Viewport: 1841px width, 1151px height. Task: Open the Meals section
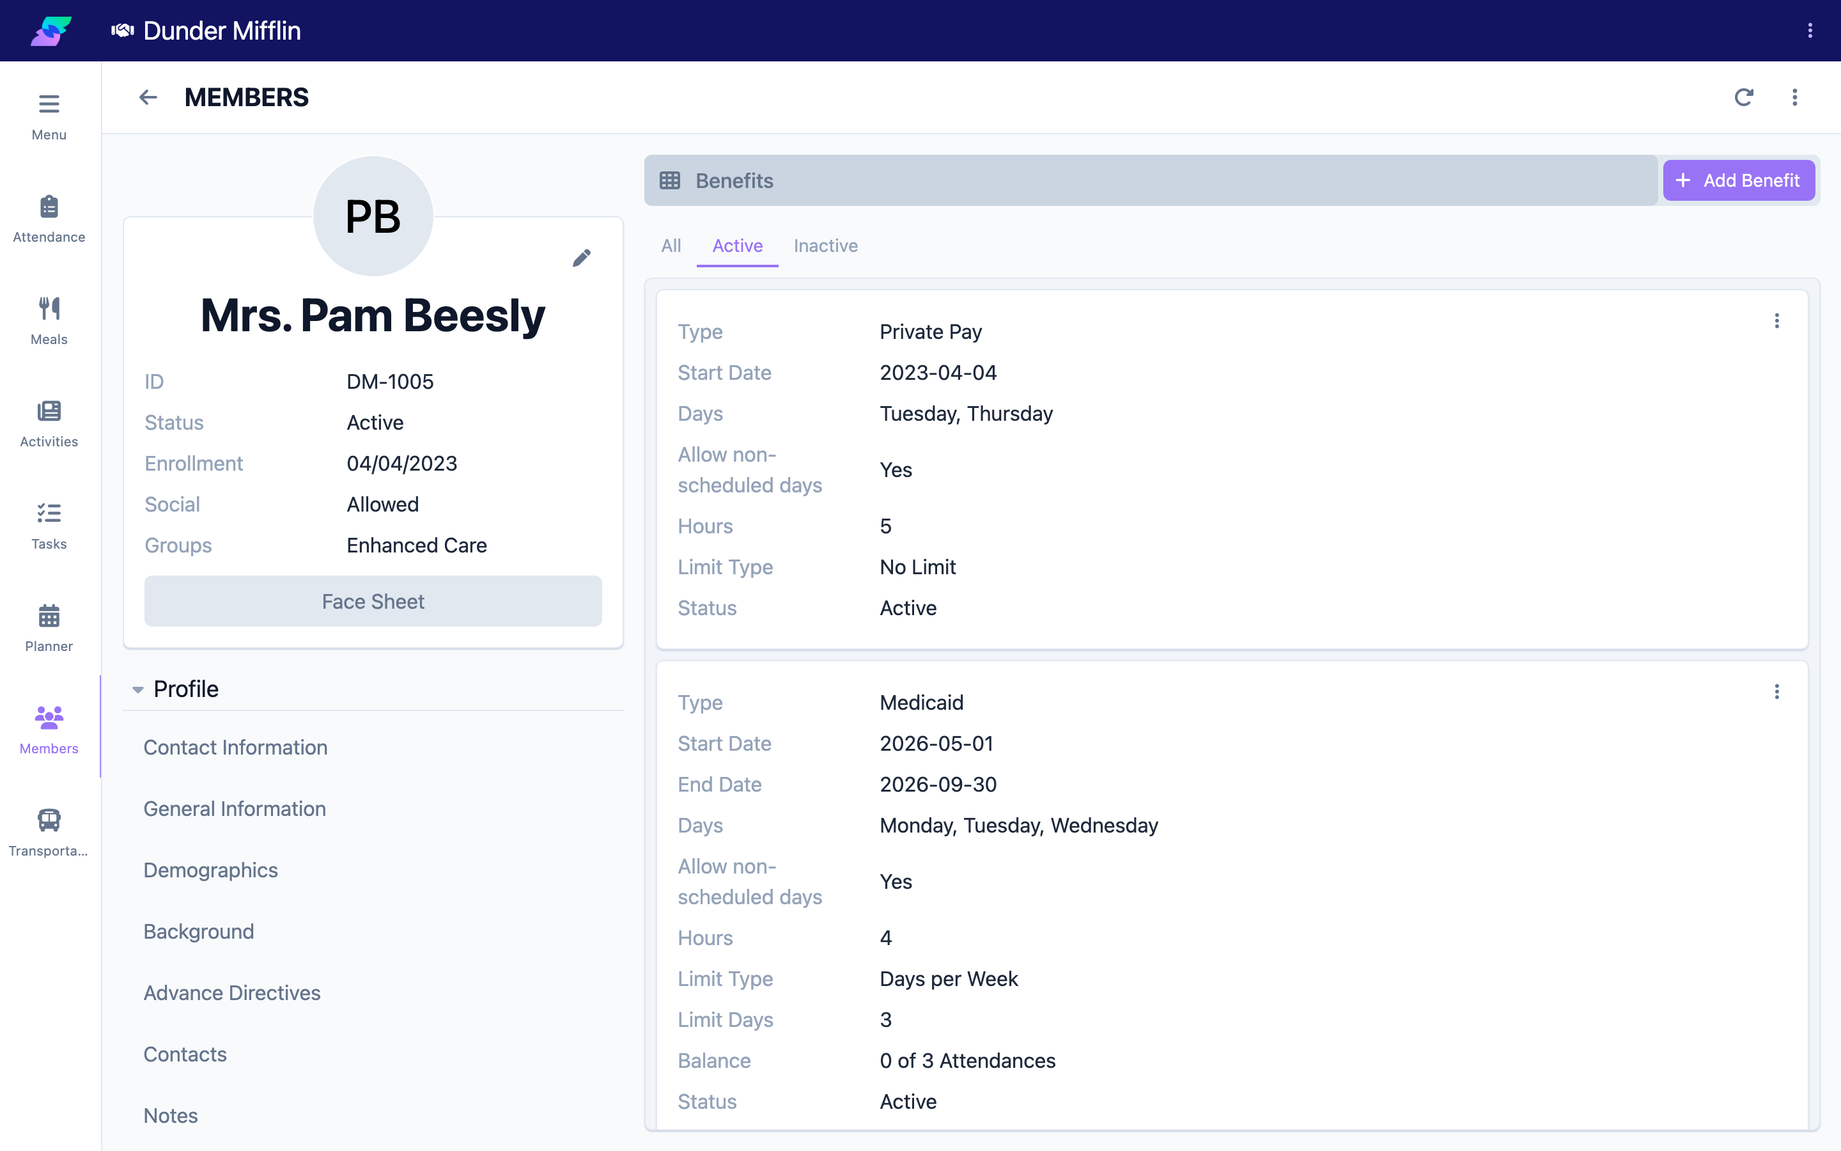(49, 320)
